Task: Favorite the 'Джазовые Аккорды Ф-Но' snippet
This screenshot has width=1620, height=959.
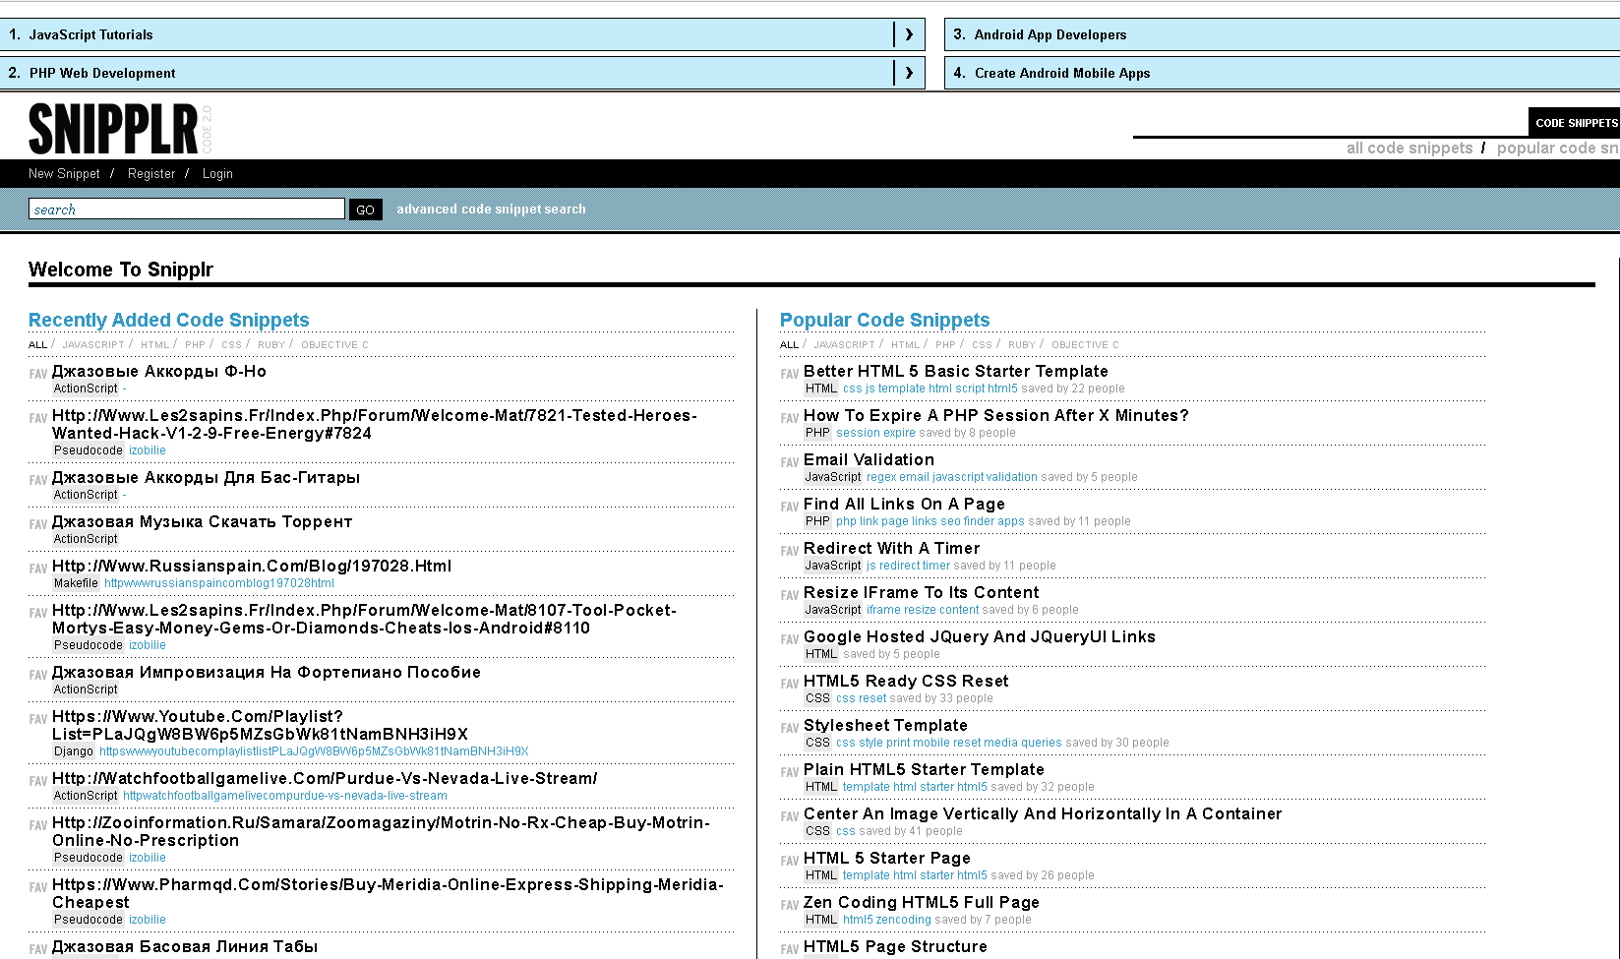Action: (x=37, y=374)
